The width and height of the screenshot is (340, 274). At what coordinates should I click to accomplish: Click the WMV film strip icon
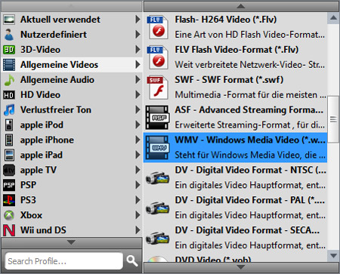point(158,148)
